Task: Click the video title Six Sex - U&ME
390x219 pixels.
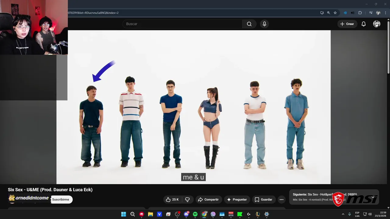Action: pyautogui.click(x=50, y=189)
